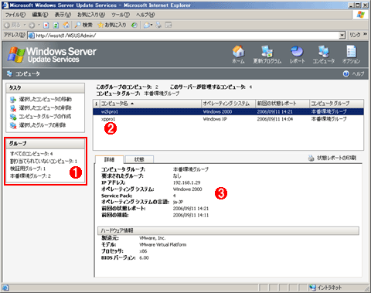The height and width of the screenshot is (293, 371).
Task: Switch to the Status (状態) tab
Action: click(139, 159)
